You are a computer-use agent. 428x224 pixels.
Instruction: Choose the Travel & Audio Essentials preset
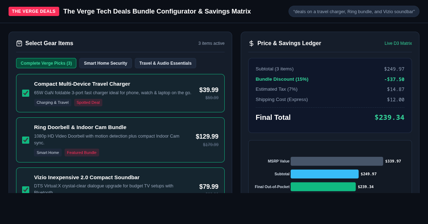coord(165,63)
